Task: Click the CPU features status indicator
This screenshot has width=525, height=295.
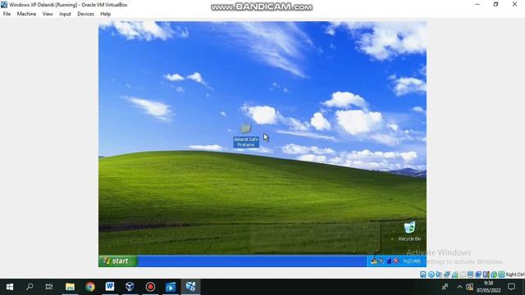Action: click(486, 275)
